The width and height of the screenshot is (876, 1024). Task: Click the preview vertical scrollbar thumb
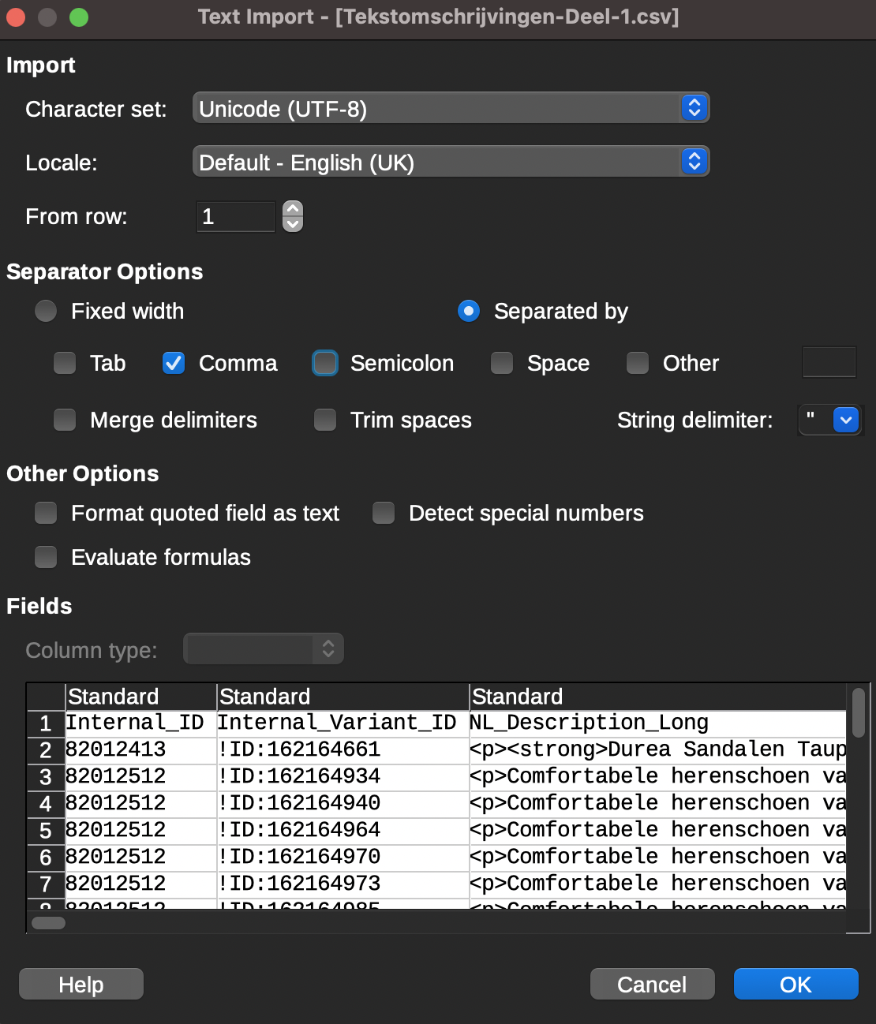(x=858, y=712)
